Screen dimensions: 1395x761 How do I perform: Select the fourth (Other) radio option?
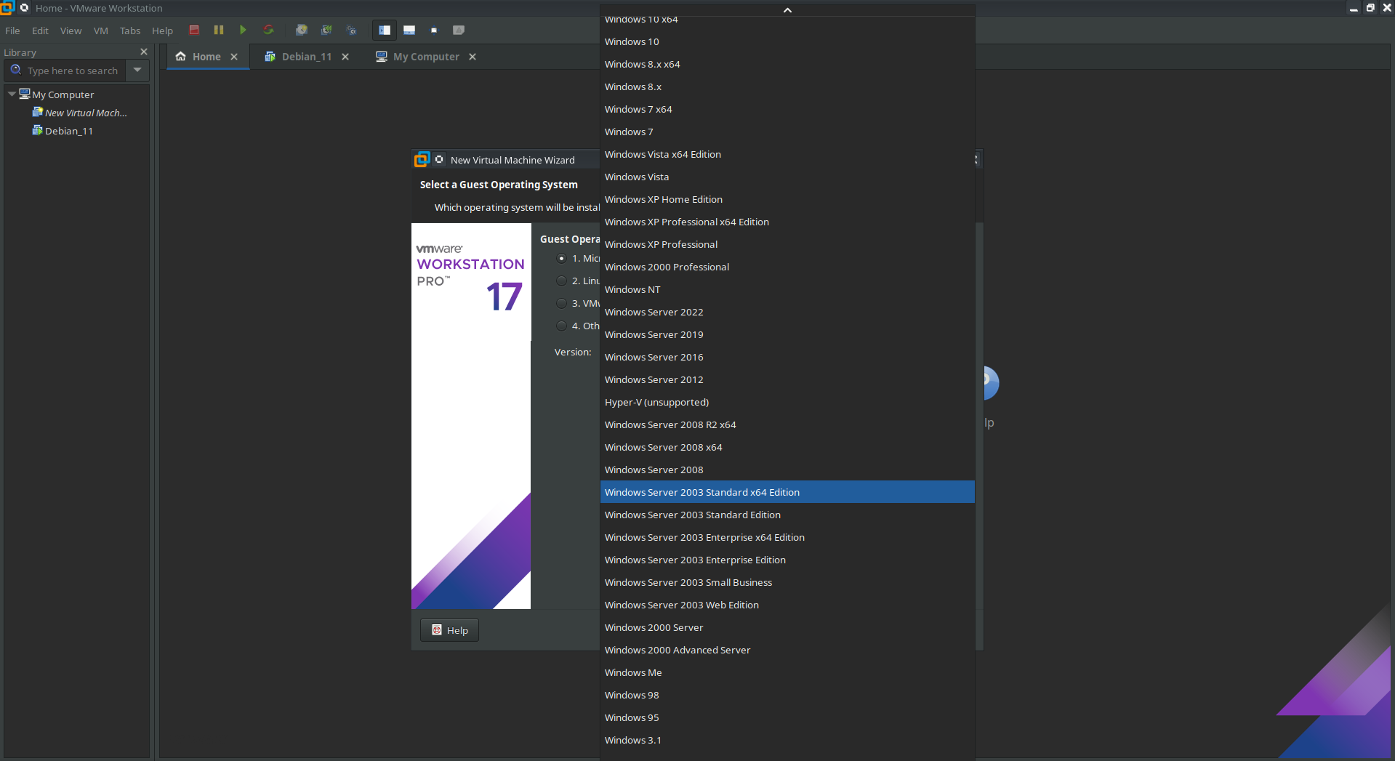[561, 326]
